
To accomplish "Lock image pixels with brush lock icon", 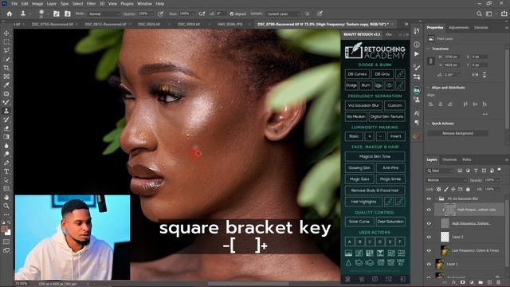I will [446, 190].
